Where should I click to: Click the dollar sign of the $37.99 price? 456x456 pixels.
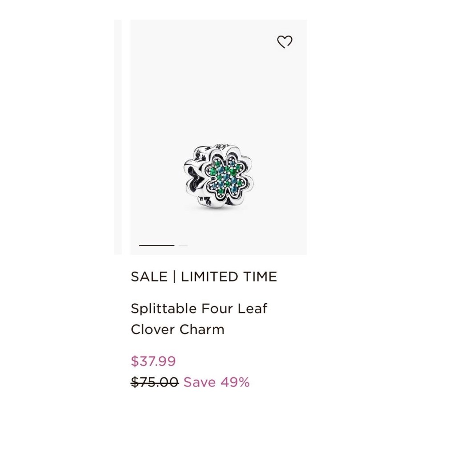134,361
